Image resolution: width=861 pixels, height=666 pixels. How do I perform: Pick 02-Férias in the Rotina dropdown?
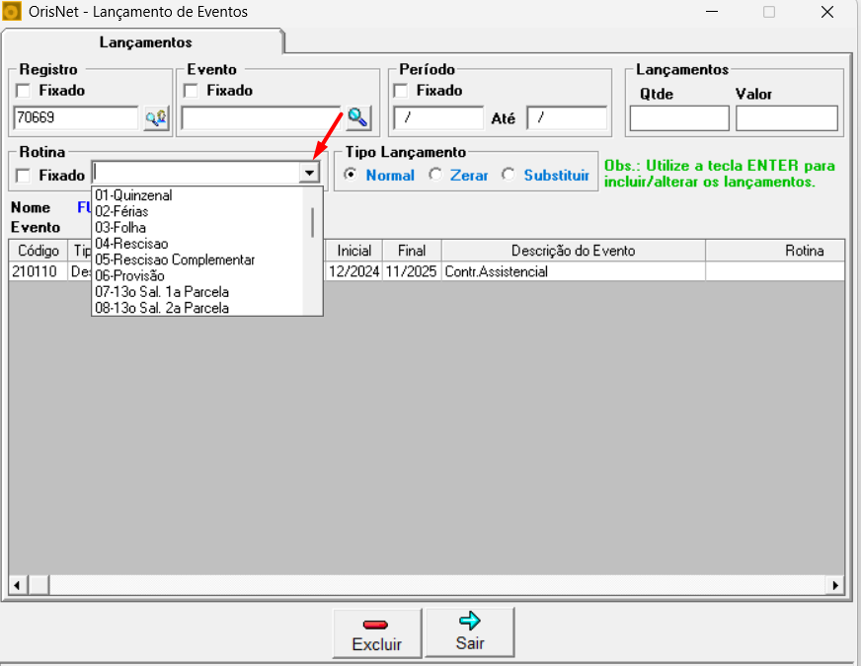(x=121, y=212)
